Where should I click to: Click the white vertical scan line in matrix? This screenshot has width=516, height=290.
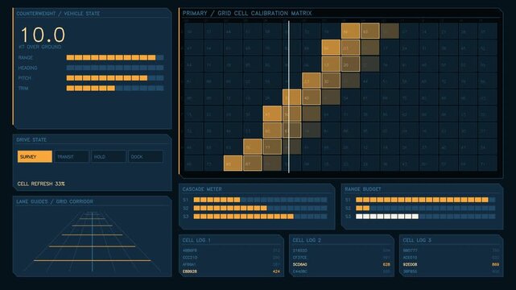coord(289,97)
